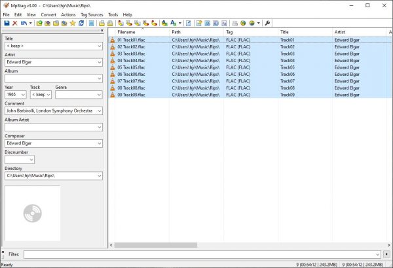Open the Convert menu

coord(48,15)
